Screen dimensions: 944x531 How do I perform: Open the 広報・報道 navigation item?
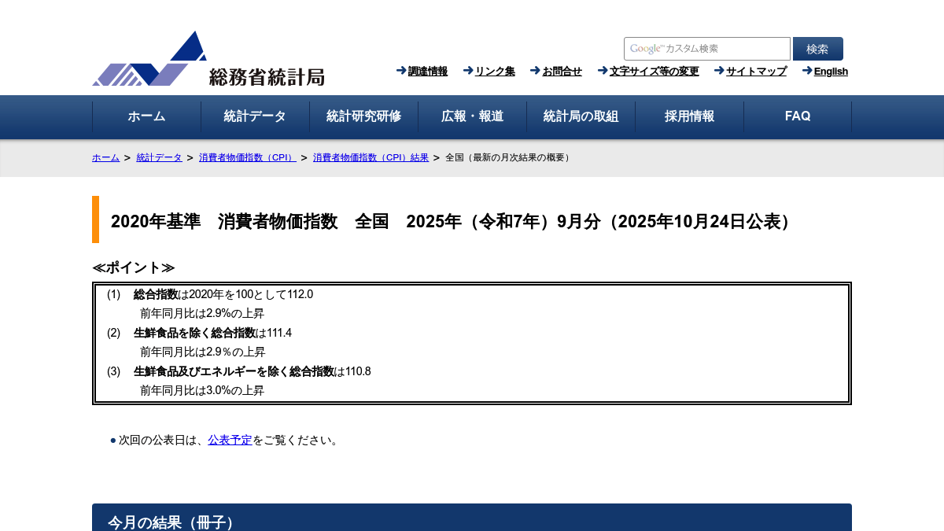point(472,116)
